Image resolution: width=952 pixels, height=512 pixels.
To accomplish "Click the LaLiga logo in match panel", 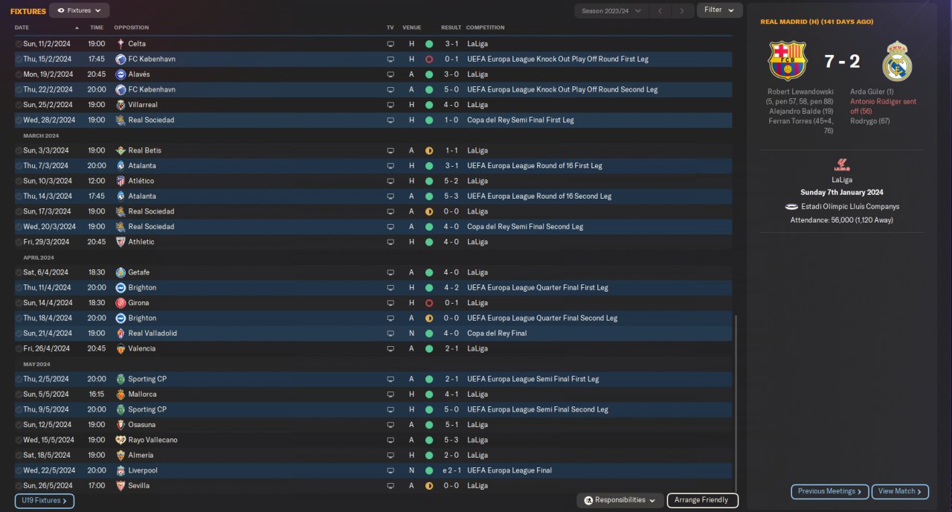I will tap(842, 165).
